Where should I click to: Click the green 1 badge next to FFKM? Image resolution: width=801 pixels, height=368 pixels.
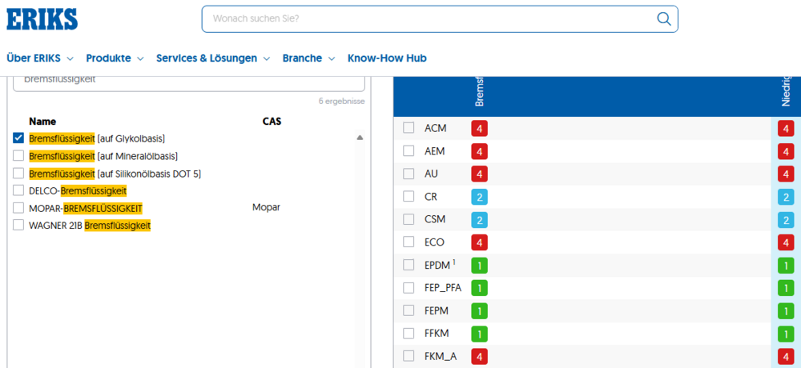pyautogui.click(x=479, y=334)
